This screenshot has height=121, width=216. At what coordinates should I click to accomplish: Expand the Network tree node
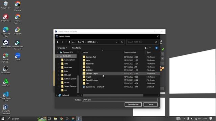coord(56,95)
